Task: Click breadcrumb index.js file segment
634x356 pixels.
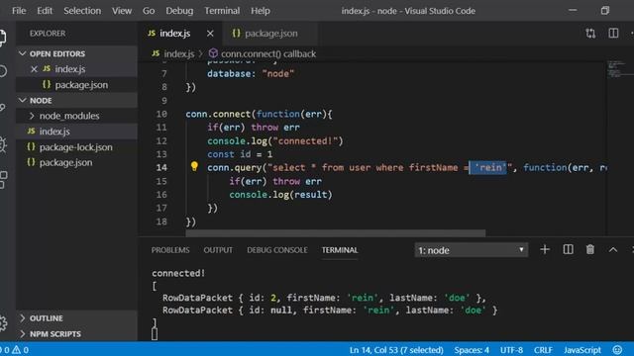Action: pyautogui.click(x=173, y=53)
